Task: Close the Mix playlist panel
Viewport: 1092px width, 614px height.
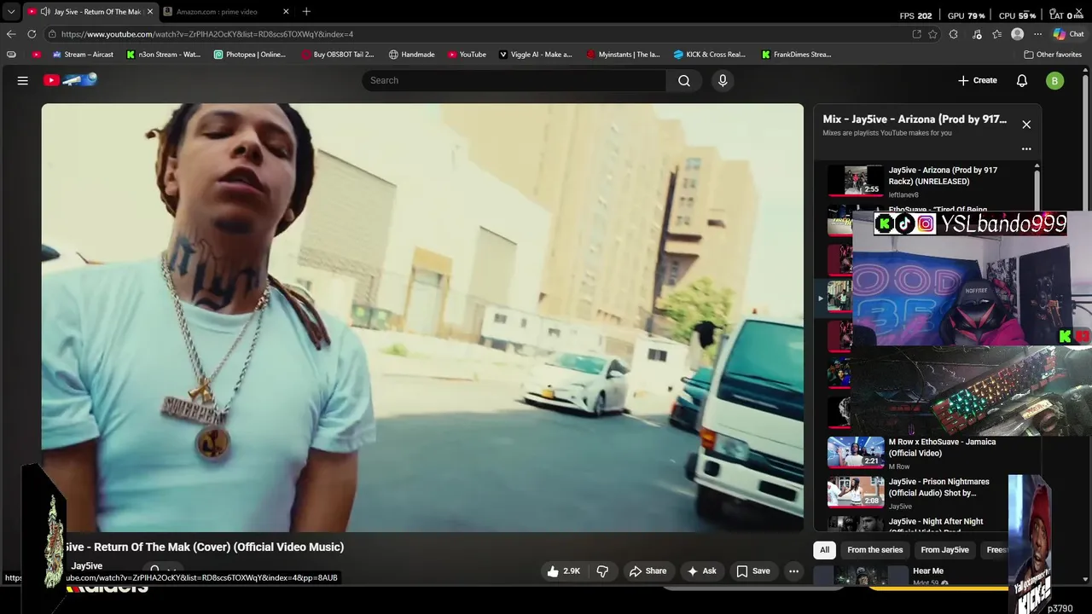Action: (1026, 125)
